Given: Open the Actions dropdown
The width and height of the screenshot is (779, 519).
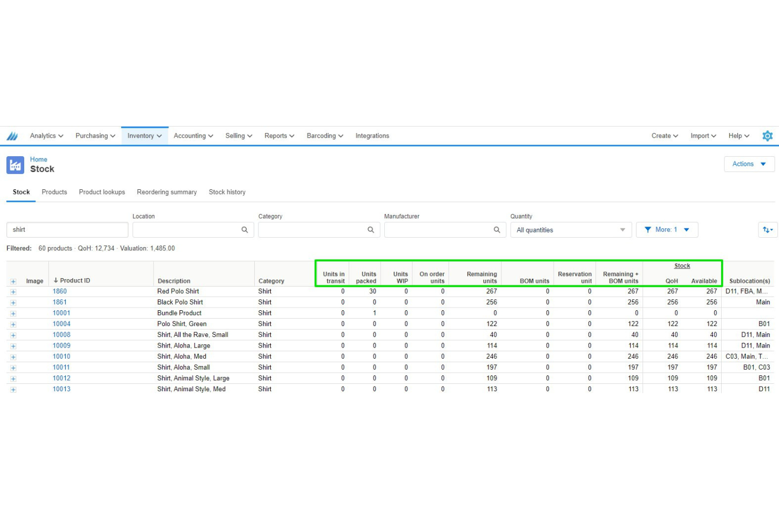Looking at the screenshot, I should (x=748, y=164).
